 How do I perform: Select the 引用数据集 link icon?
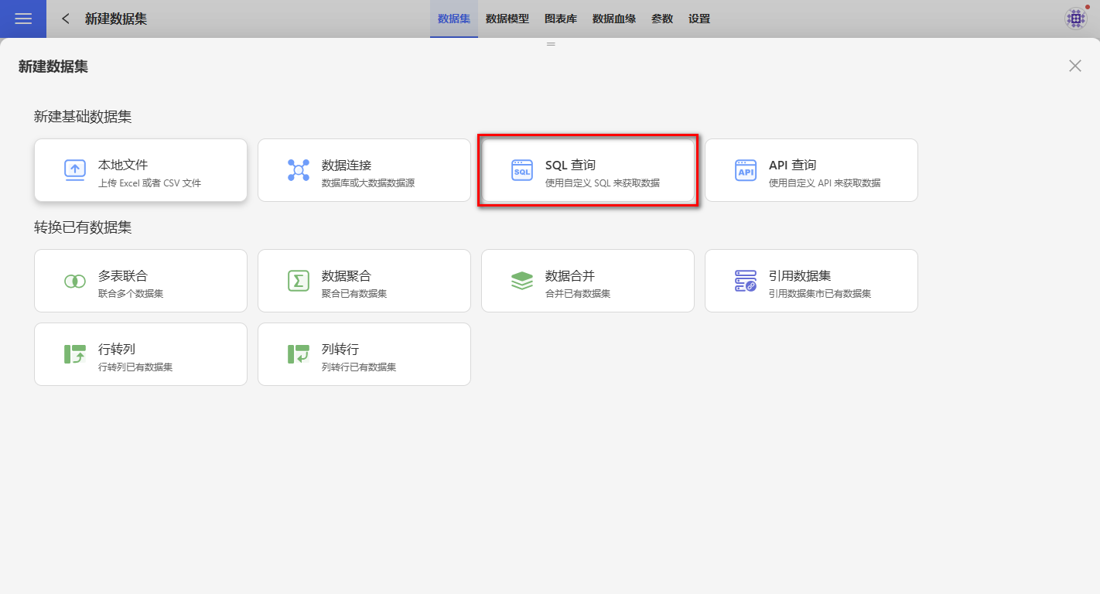(746, 281)
